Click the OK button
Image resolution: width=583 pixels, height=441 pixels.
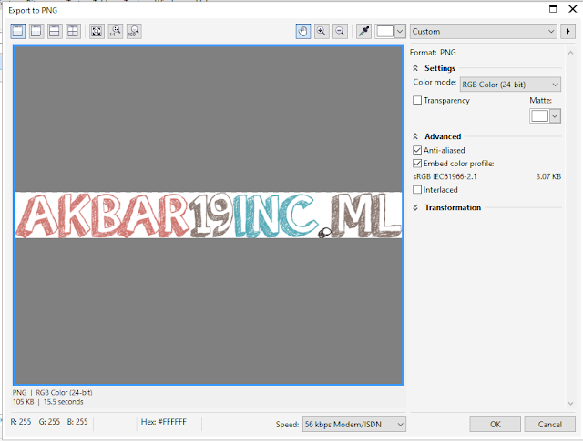click(495, 425)
